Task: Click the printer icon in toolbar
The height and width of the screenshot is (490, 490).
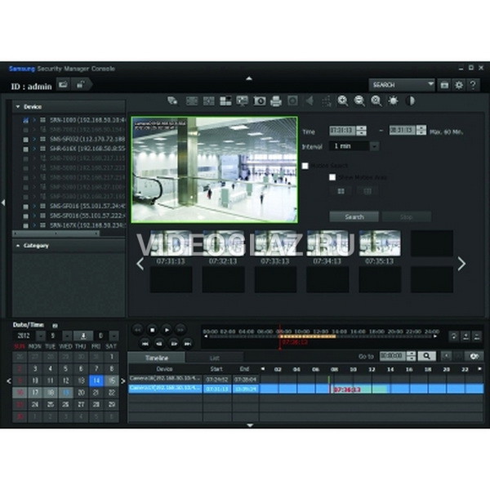Action: pos(276,101)
